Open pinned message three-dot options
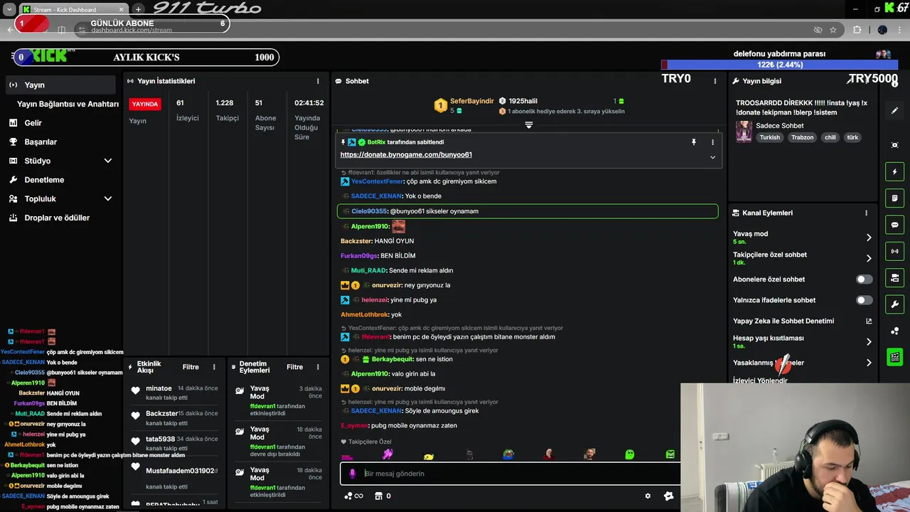The height and width of the screenshot is (512, 910). [712, 142]
